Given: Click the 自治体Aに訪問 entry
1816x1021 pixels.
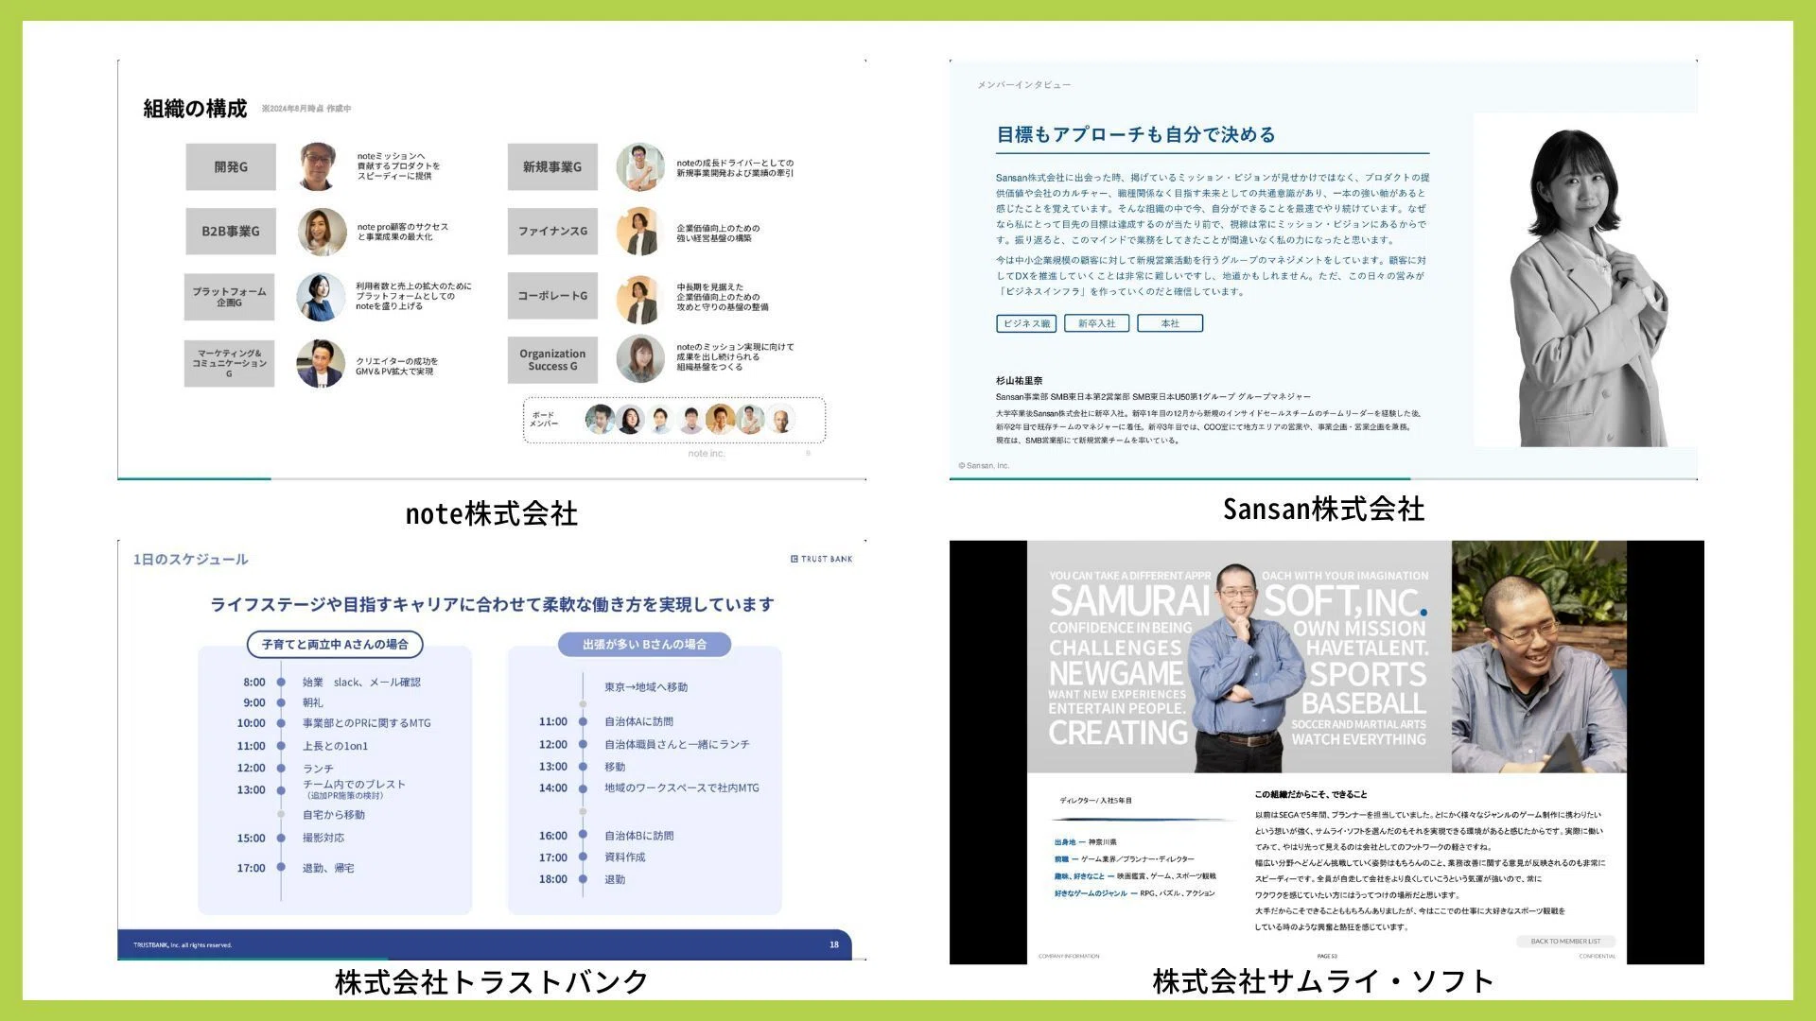Looking at the screenshot, I should click(x=639, y=722).
